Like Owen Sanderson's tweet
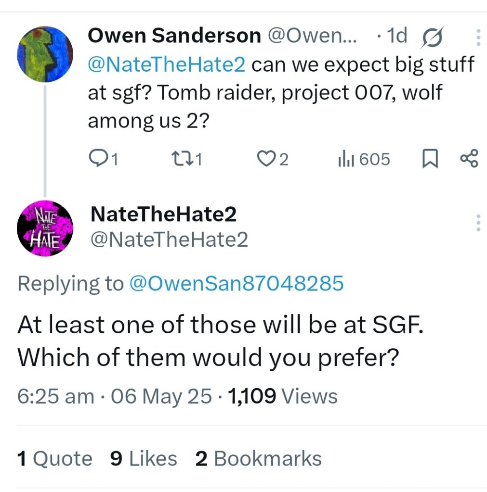 265,159
